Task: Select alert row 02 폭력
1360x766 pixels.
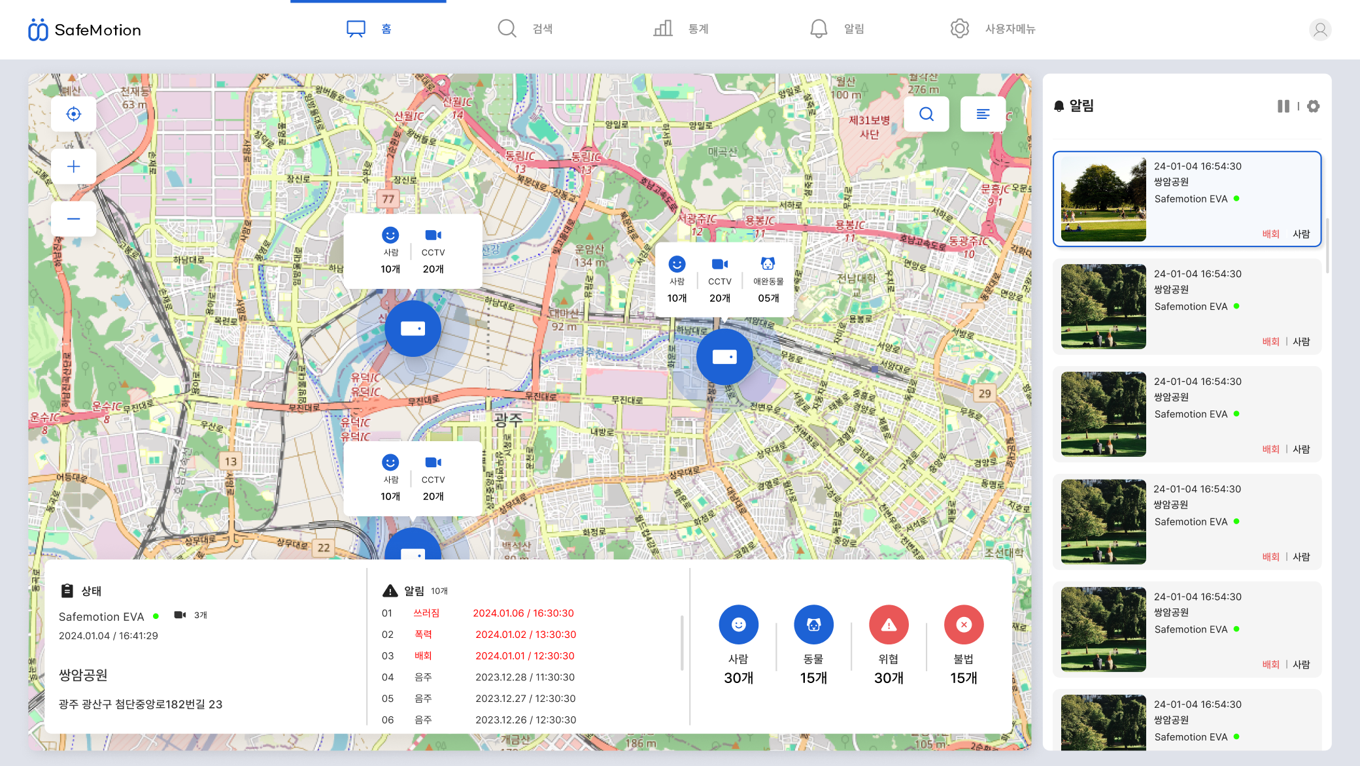Action: 479,635
